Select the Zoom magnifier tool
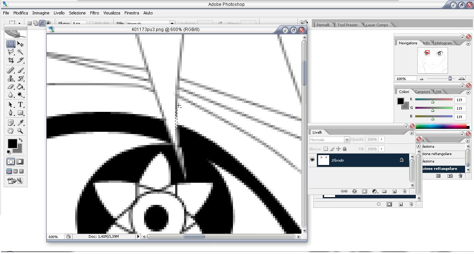This screenshot has width=474, height=254. tap(20, 131)
